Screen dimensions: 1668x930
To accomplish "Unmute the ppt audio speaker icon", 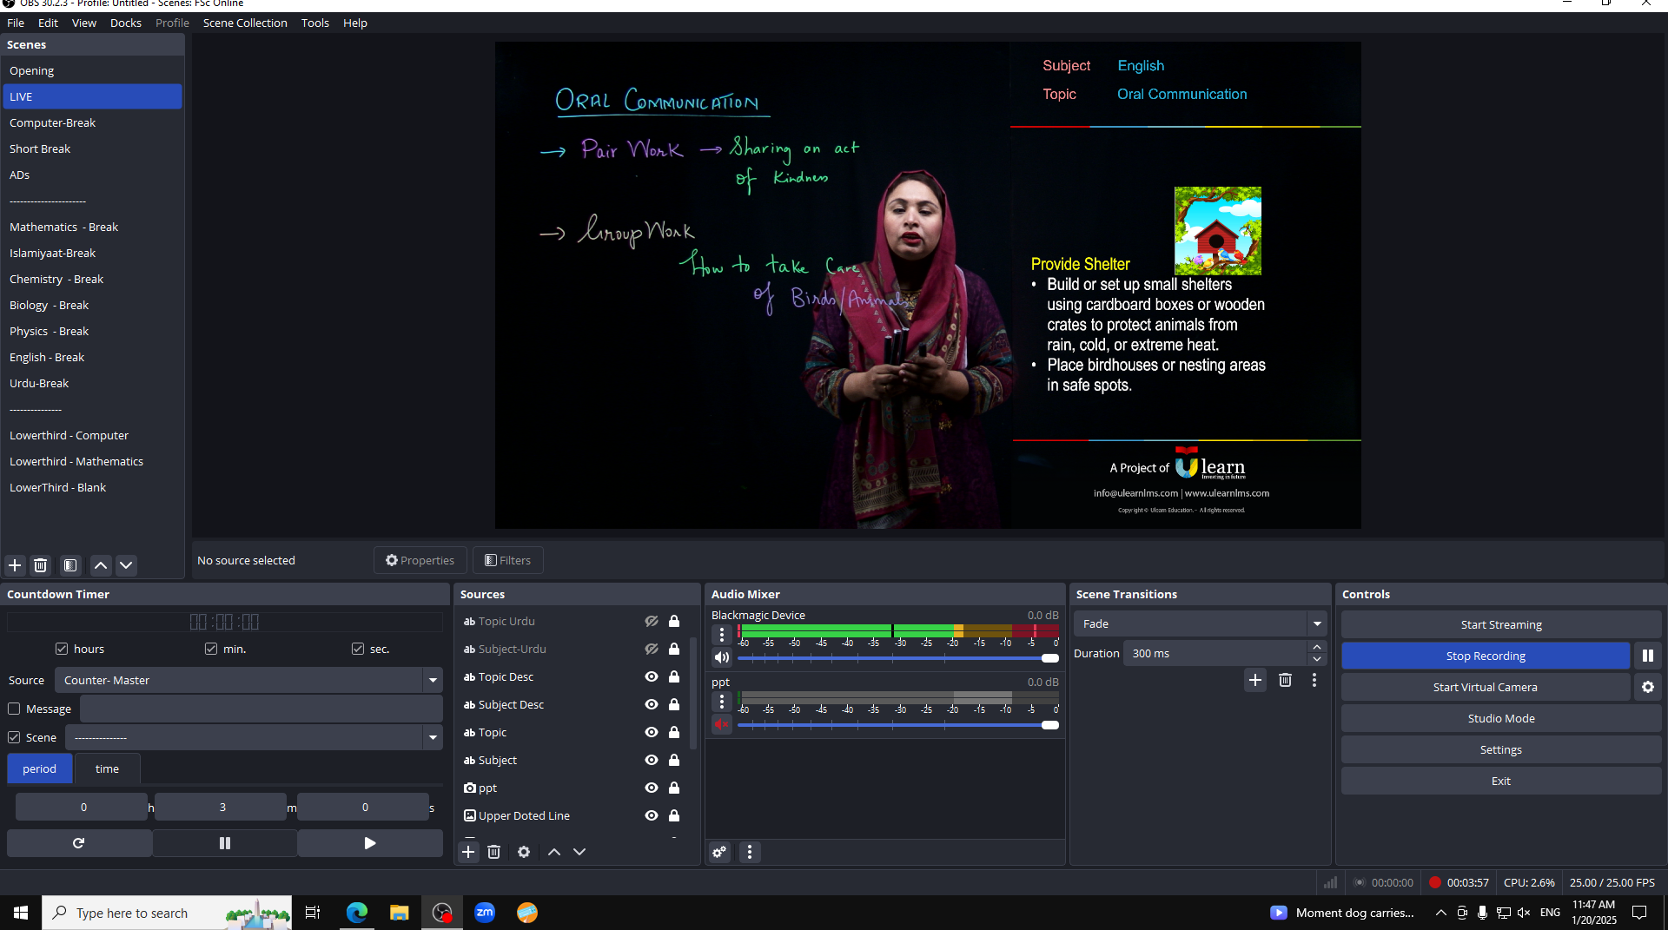I will tap(722, 724).
